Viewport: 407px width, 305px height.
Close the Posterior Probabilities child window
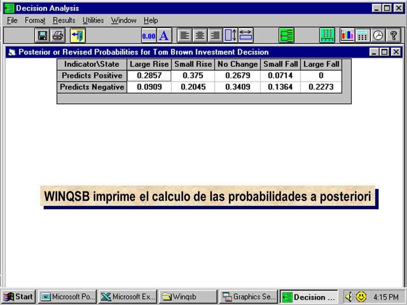click(396, 52)
